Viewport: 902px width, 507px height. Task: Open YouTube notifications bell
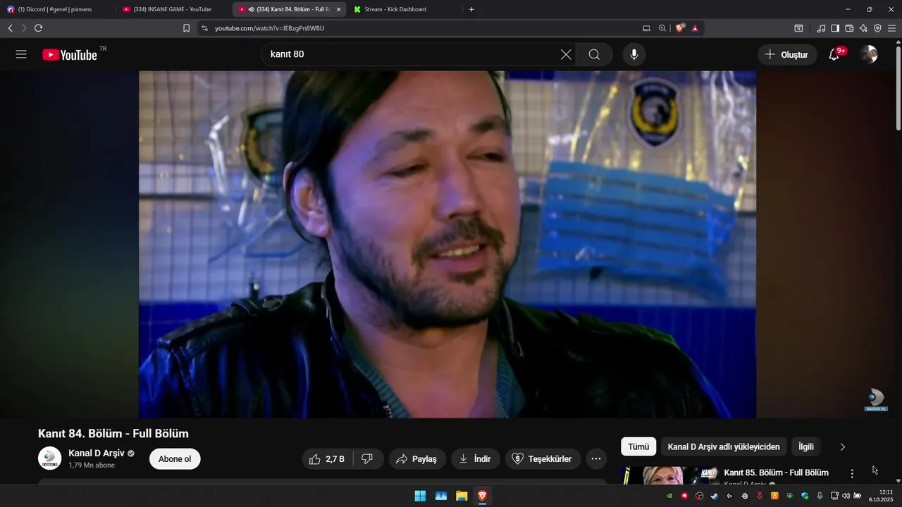click(x=834, y=54)
